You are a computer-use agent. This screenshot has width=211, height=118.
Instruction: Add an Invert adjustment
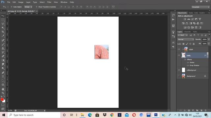[x=185, y=28]
